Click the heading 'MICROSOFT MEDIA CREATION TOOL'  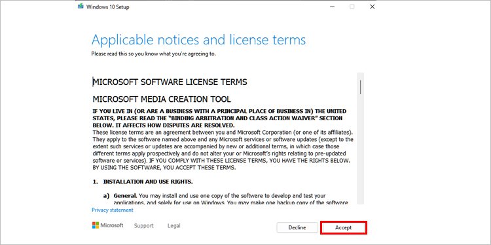click(162, 99)
